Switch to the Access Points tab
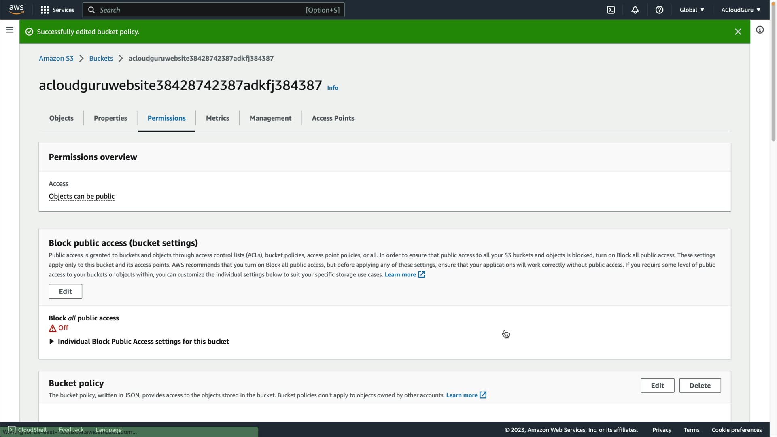The image size is (777, 437). click(x=333, y=118)
